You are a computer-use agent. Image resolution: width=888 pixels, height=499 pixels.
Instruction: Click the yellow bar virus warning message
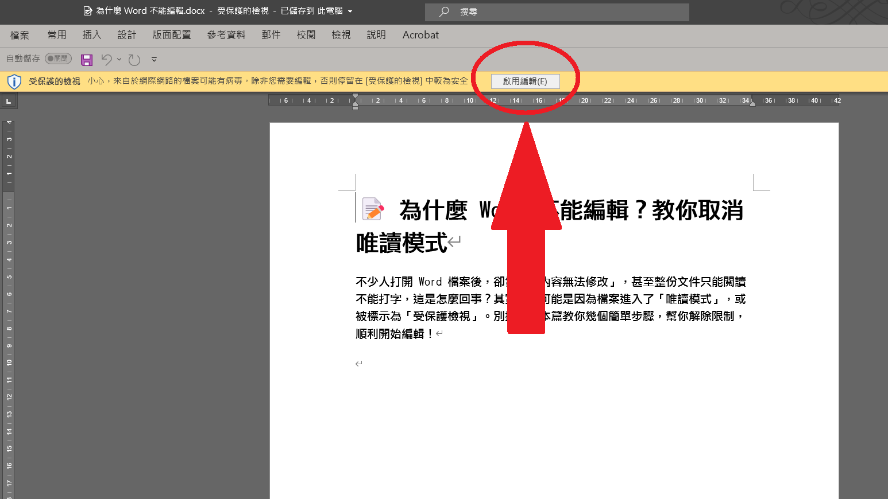point(277,81)
